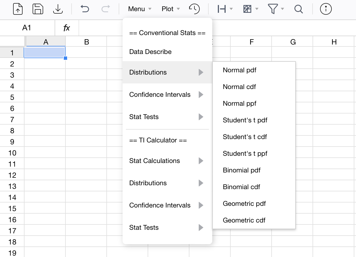The height and width of the screenshot is (257, 356).
Task: Choose Student's t cdf
Action: click(254, 137)
